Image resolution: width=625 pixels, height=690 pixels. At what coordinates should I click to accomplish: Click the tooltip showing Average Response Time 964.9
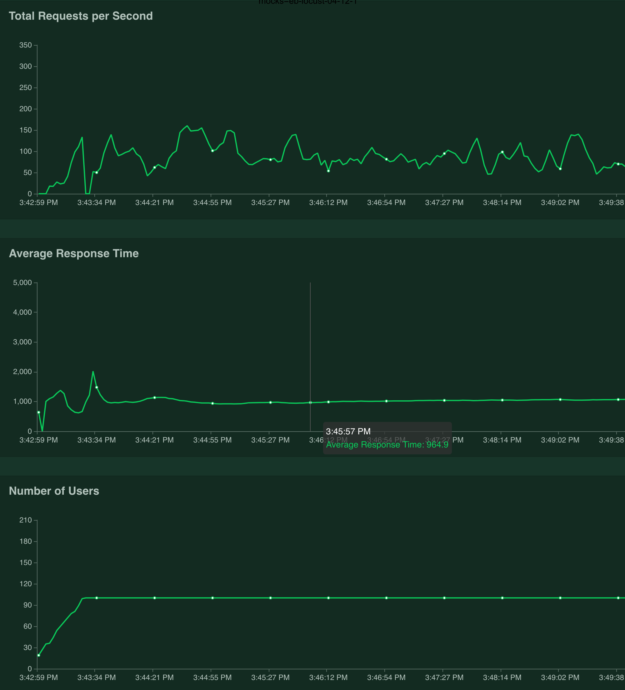coord(387,445)
